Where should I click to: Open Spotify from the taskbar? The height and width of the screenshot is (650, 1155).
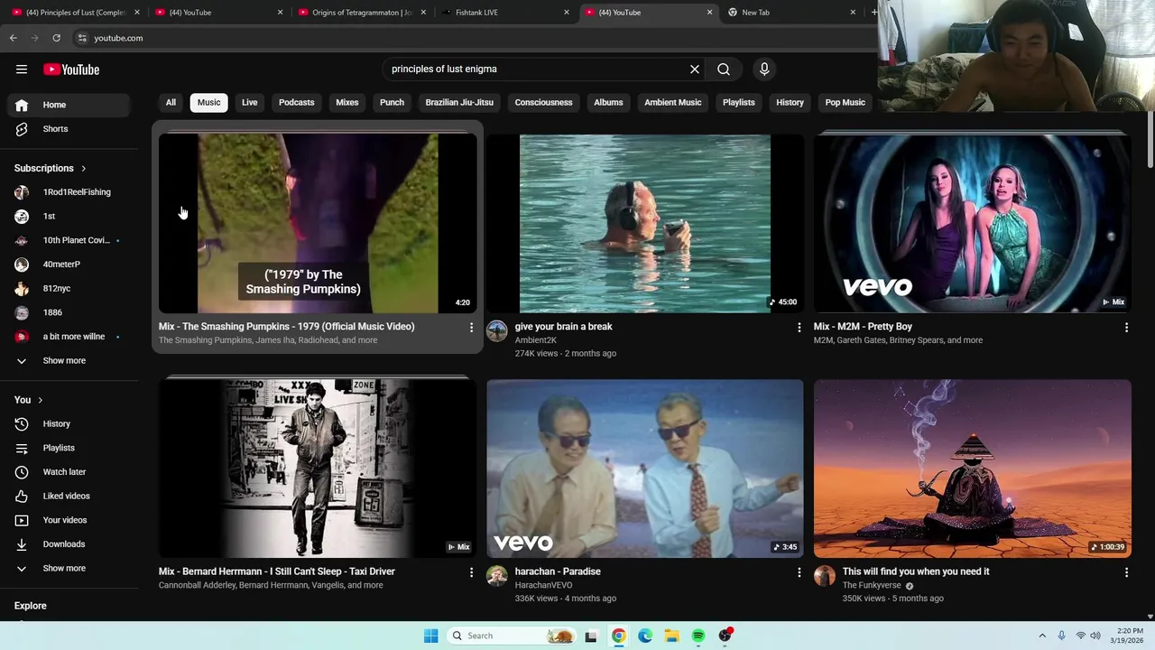[698, 636]
